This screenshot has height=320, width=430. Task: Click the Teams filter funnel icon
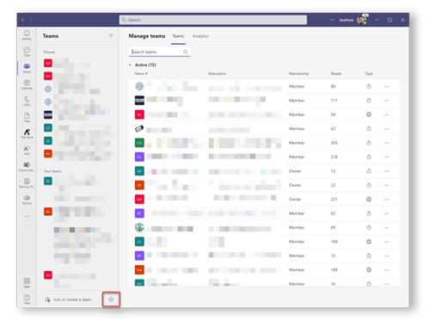pos(111,36)
